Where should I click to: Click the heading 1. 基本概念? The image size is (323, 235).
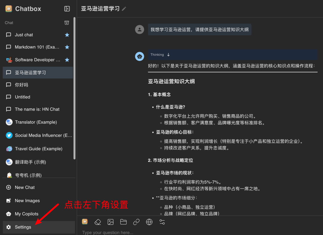pyautogui.click(x=159, y=94)
